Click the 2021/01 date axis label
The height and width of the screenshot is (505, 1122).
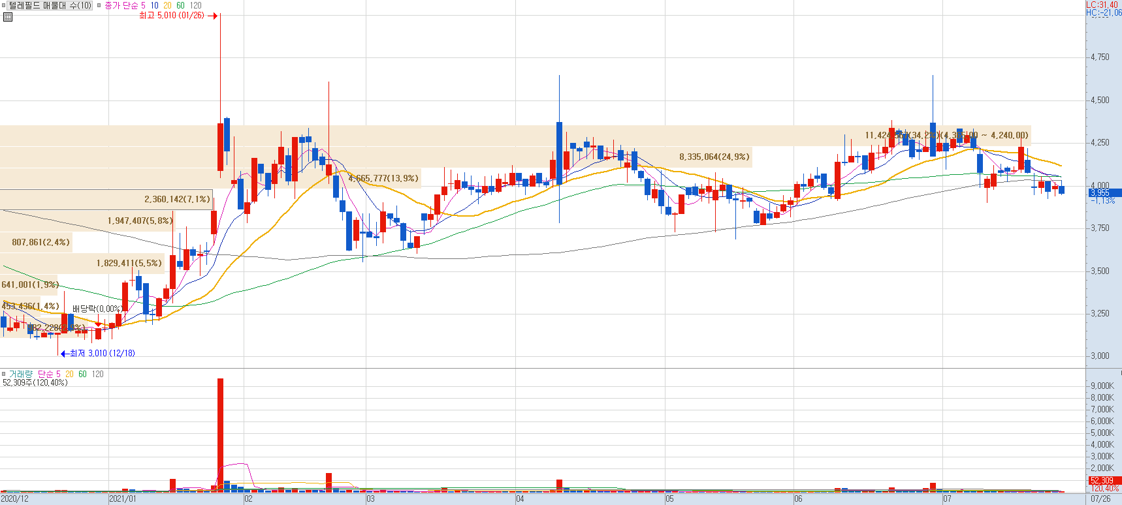click(x=123, y=499)
